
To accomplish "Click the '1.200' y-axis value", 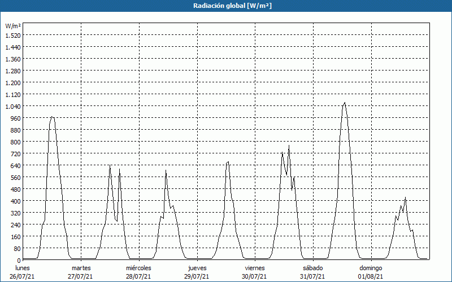I will [13, 83].
